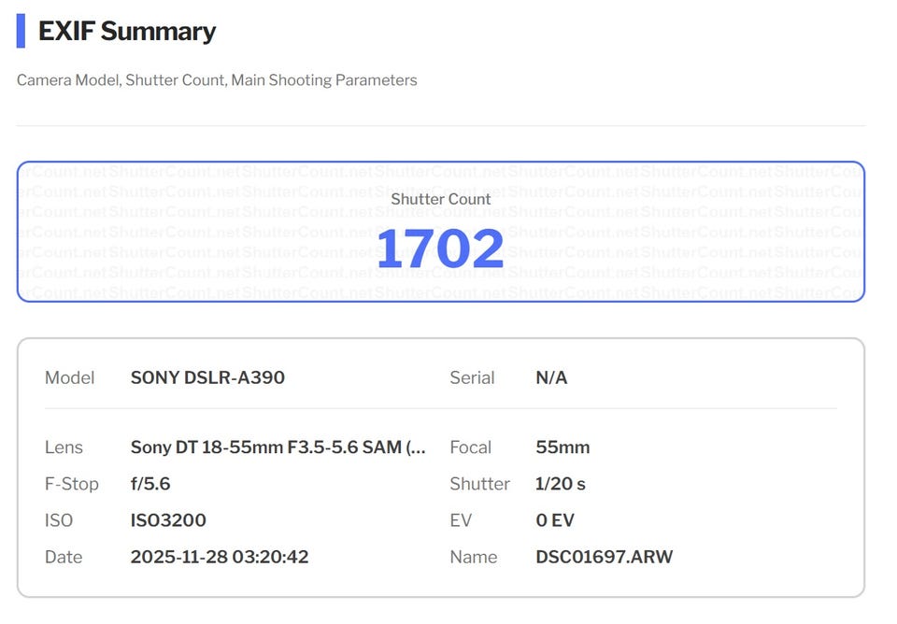The image size is (897, 624).
Task: Click the truncated Sony DT 18-55mm lens name
Action: [278, 447]
